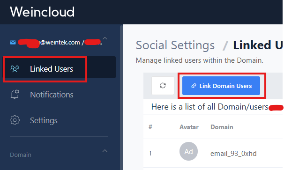
Task: Click the Weincloud logo
Action: click(x=42, y=12)
